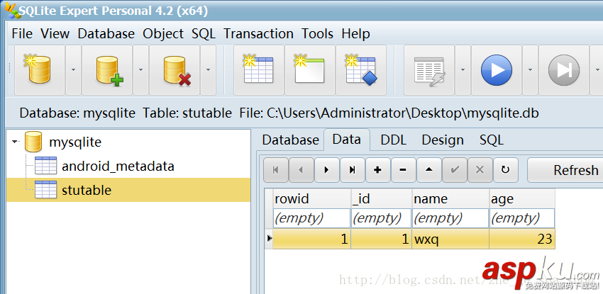This screenshot has width=603, height=294.
Task: Open dropdown arrow next to execute SQL icon
Action: (530, 69)
